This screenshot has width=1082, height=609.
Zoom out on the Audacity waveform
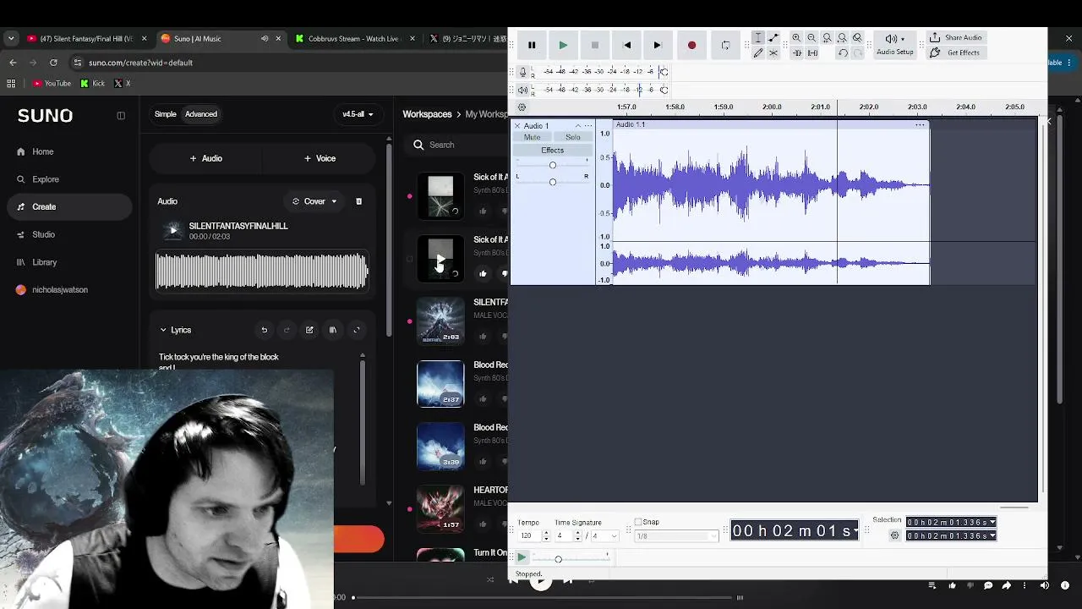tap(811, 38)
